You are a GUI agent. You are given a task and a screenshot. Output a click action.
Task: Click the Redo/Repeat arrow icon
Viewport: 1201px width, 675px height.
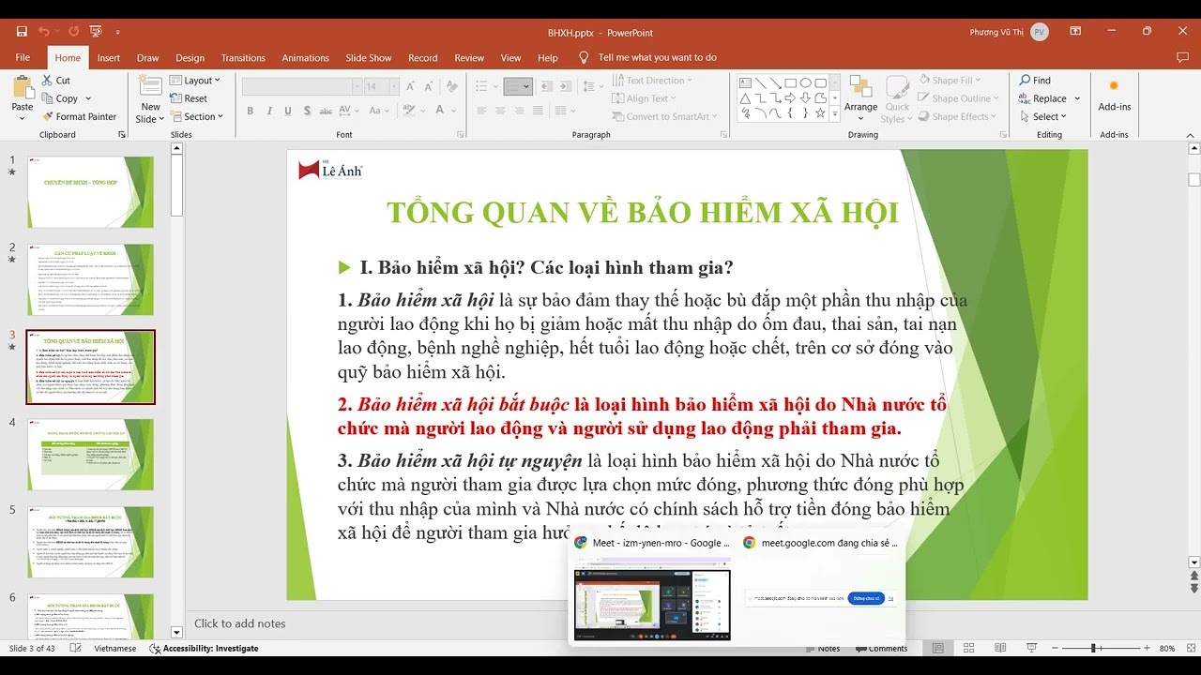point(73,31)
